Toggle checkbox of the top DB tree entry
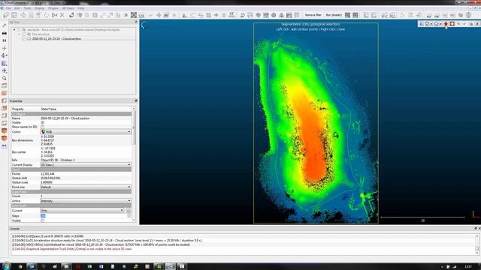 19,30
